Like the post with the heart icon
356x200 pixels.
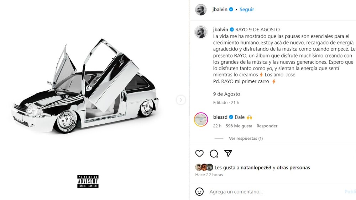point(199,153)
